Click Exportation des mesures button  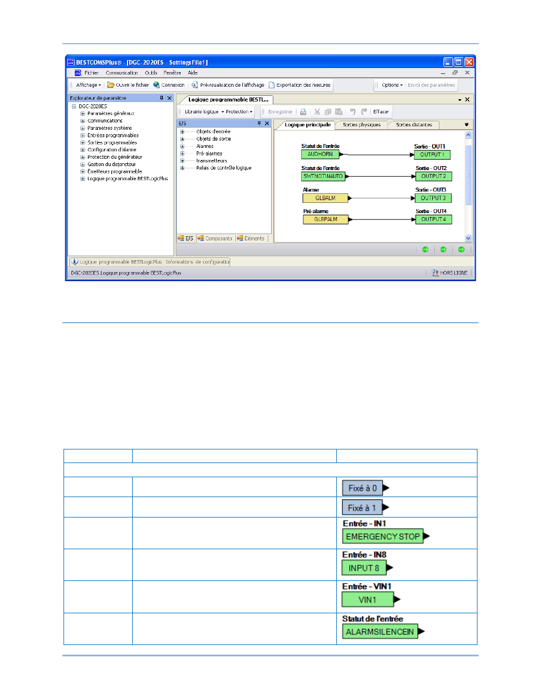[299, 85]
